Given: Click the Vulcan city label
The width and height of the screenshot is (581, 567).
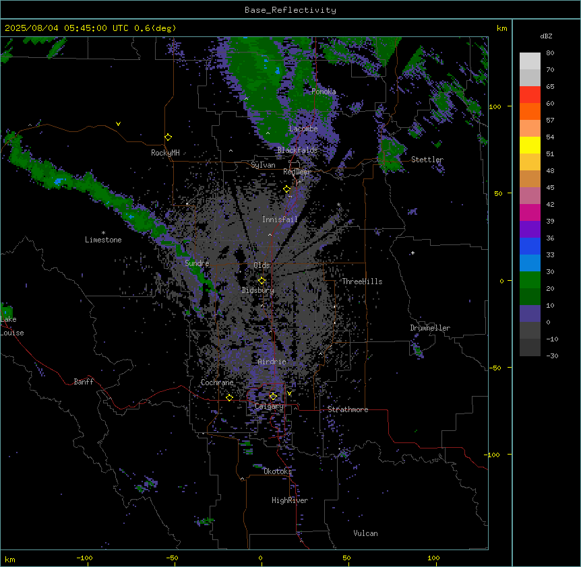Looking at the screenshot, I should (365, 533).
